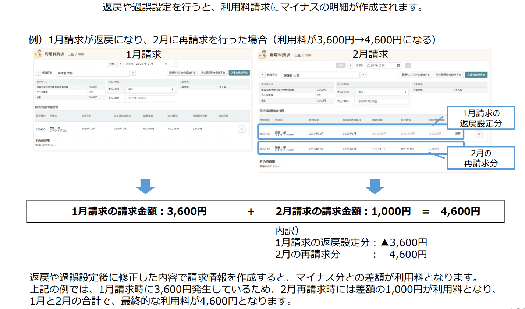Delete the 3,600円 row with its X button

[x=241, y=129]
